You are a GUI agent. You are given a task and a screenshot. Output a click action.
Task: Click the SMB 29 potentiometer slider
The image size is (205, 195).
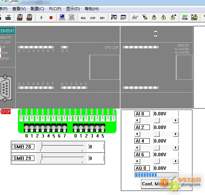41,158
